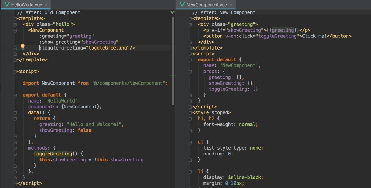The width and height of the screenshot is (371, 188).
Task: Click the lightbulb intention icon in the gutter
Action: [x=22, y=47]
